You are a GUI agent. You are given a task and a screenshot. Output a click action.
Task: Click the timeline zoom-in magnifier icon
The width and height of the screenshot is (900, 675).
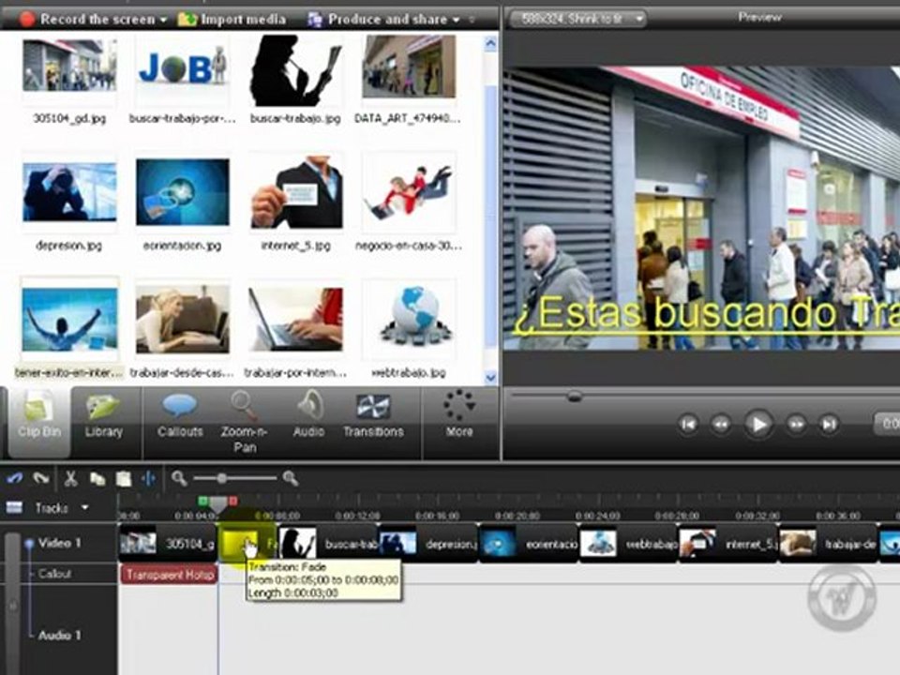click(x=290, y=477)
